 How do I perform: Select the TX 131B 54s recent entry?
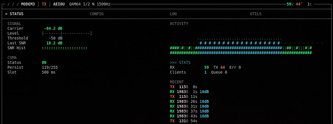coord(183,121)
